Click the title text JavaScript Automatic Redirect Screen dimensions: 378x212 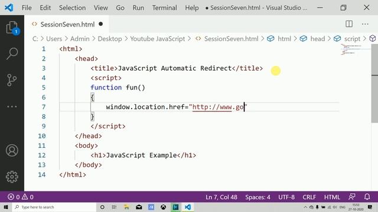pyautogui.click(x=175, y=68)
